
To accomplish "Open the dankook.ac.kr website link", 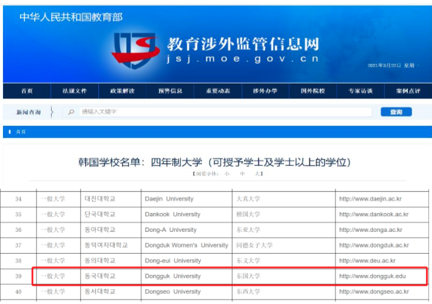I will tap(374, 214).
